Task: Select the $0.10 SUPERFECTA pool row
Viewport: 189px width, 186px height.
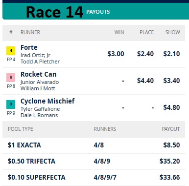Action: [94, 177]
